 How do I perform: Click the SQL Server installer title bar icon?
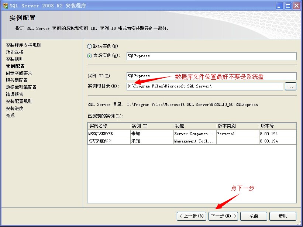6,6
